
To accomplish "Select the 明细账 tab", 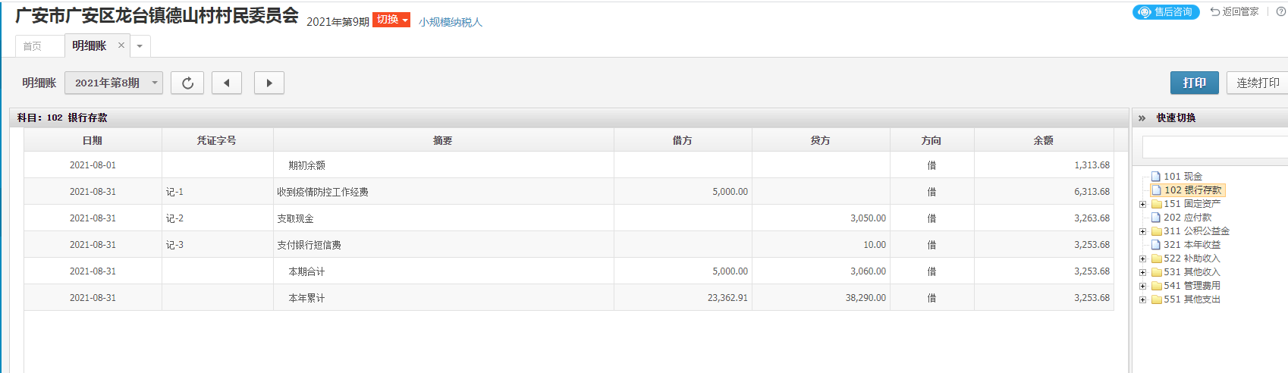I will point(90,45).
